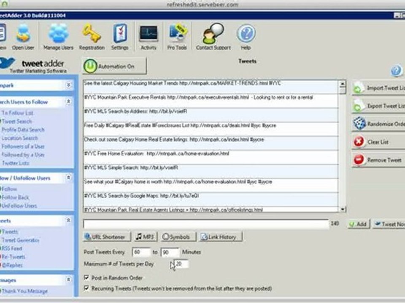Viewport: 405px width, 303px height.
Task: Collapse the Follow / Unfollow Users panel
Action: (68, 178)
